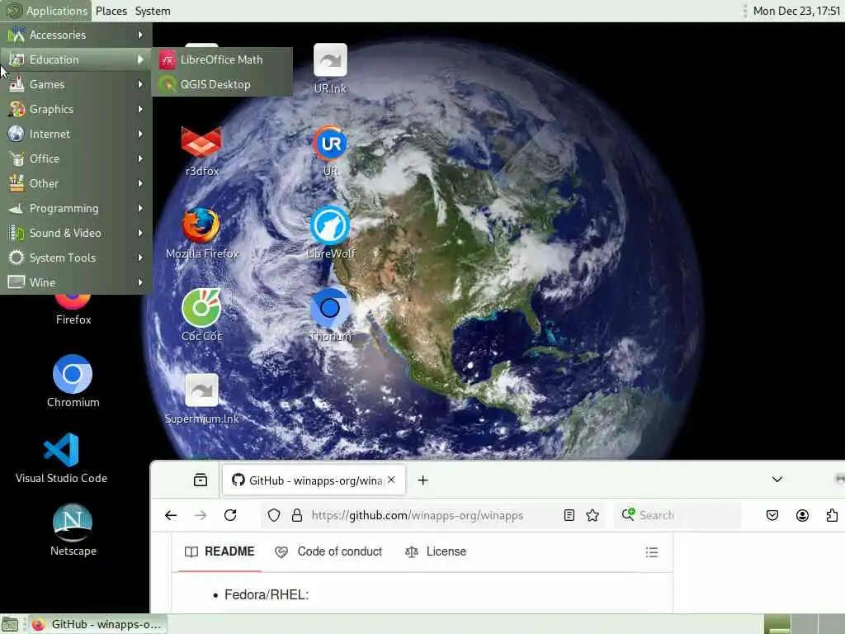This screenshot has height=634, width=845.
Task: Expand Graphics submenu arrow
Action: [x=140, y=110]
